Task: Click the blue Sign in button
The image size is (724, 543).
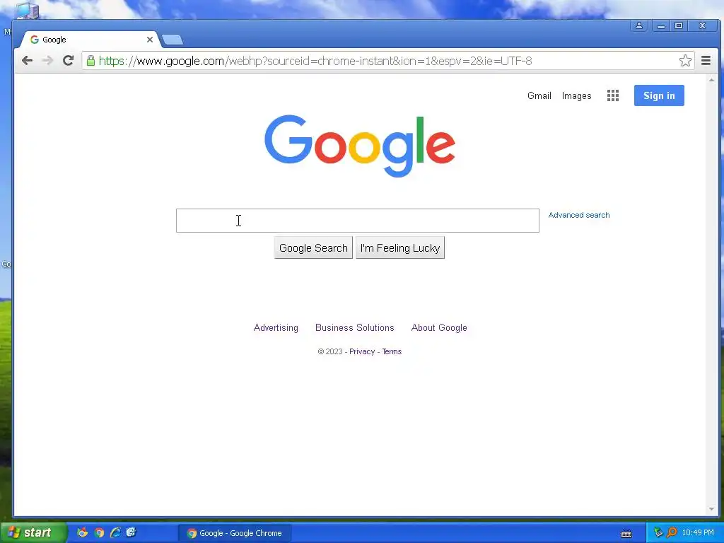Action: [x=659, y=95]
